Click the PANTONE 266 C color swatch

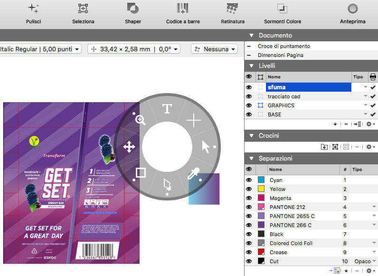tap(261, 225)
